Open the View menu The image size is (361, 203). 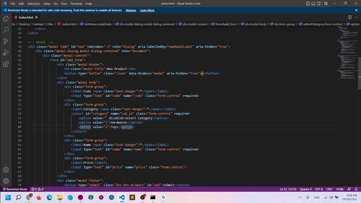(47, 4)
